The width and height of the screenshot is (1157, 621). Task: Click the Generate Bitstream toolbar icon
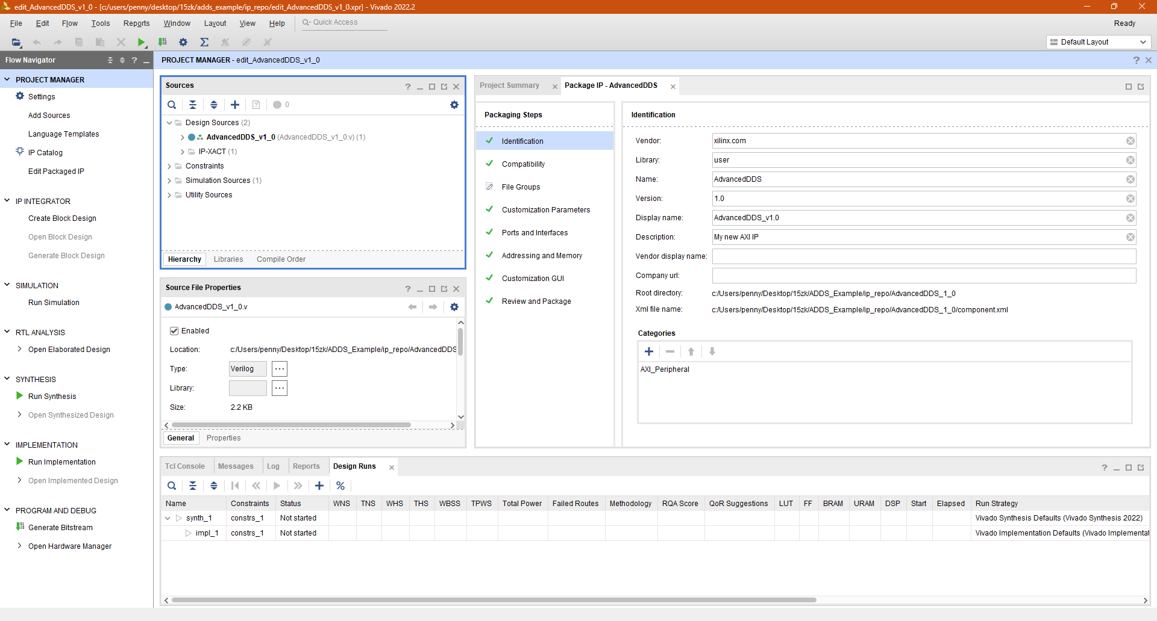pos(162,42)
